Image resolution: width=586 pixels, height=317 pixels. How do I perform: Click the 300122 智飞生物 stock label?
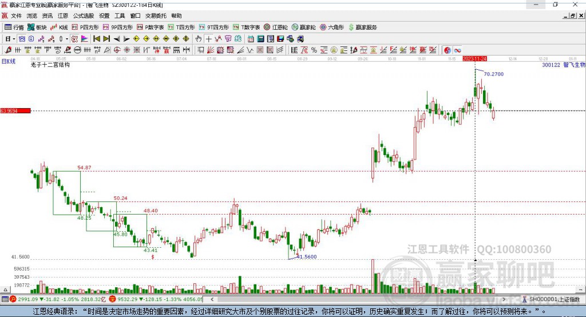coord(564,65)
